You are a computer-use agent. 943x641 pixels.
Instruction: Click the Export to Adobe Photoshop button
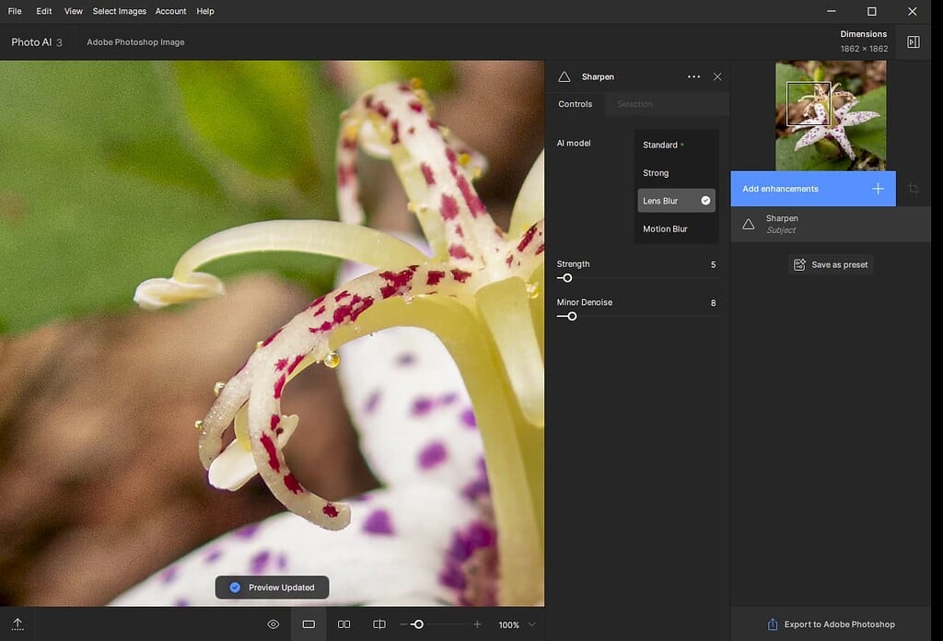point(832,624)
